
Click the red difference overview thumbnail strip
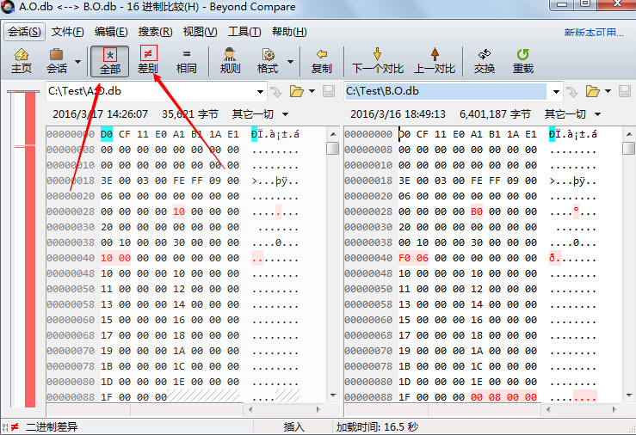(x=30, y=249)
